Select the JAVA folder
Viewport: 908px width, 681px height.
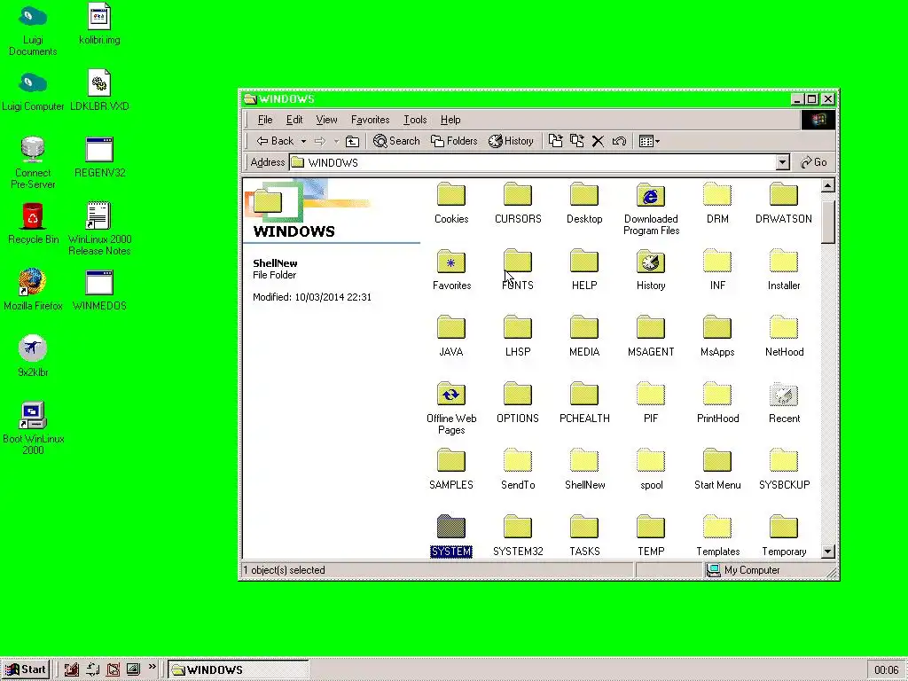pos(451,336)
